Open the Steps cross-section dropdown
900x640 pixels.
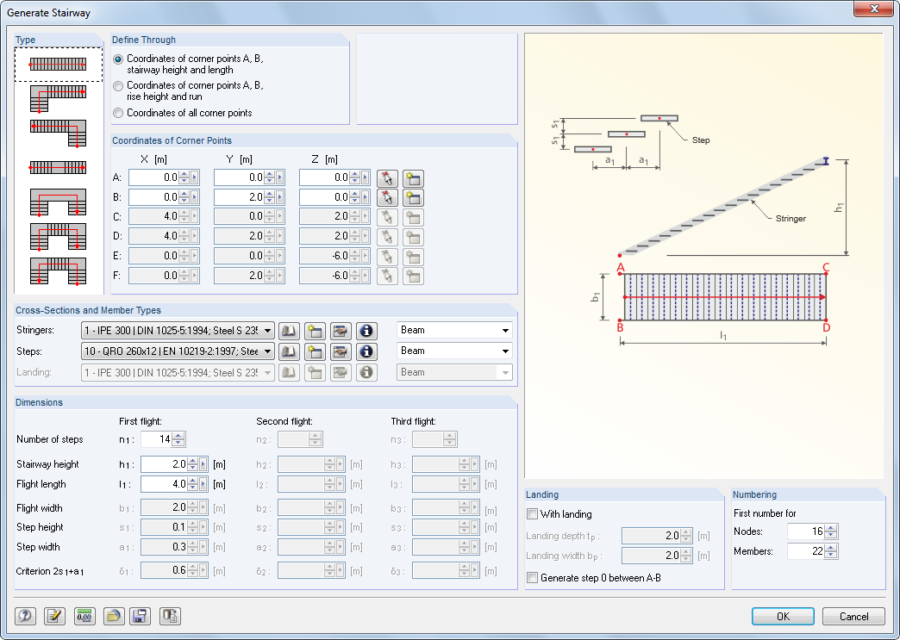(x=267, y=351)
